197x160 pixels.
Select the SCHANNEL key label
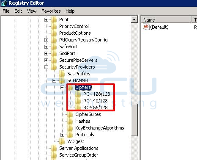(x=78, y=80)
